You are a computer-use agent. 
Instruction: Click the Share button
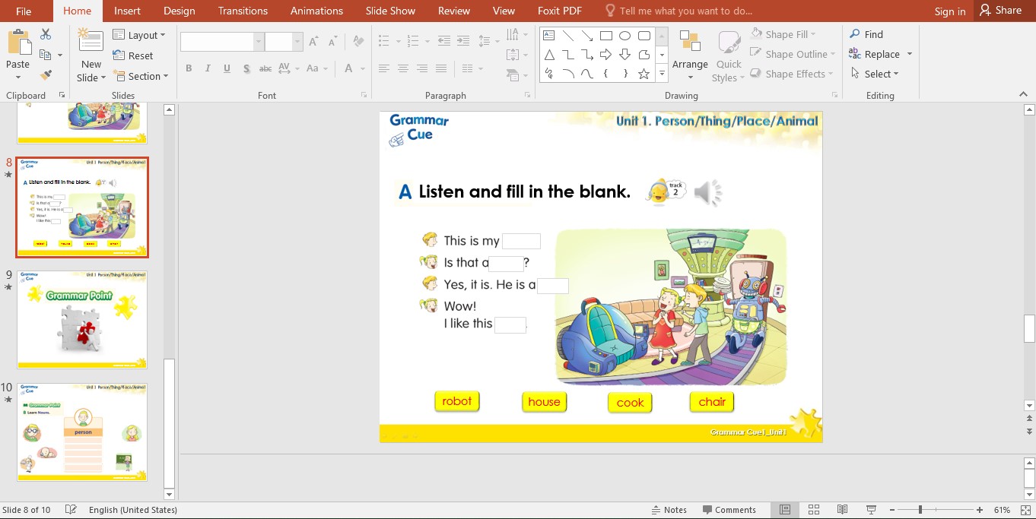coord(1001,11)
